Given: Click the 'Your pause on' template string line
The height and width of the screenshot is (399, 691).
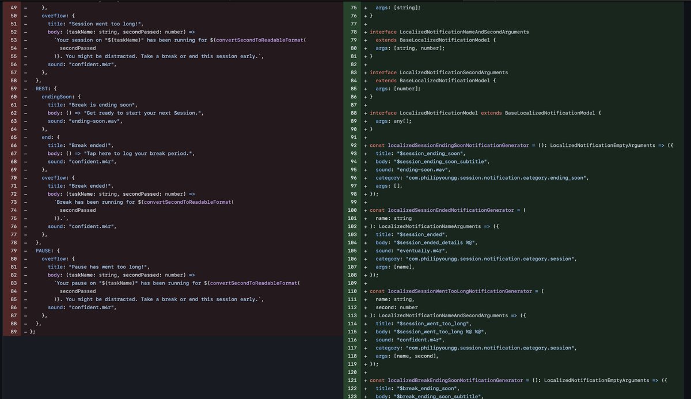Looking at the screenshot, I should (x=177, y=283).
